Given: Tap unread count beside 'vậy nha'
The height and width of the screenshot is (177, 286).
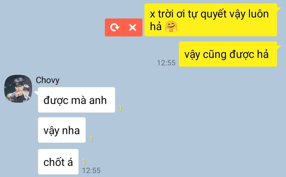Looking at the screenshot, I should click(91, 139).
